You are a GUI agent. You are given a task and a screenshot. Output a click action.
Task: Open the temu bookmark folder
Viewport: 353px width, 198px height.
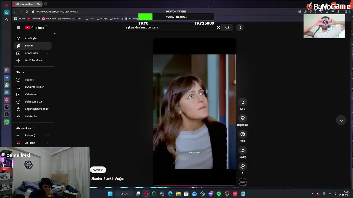coord(114,18)
